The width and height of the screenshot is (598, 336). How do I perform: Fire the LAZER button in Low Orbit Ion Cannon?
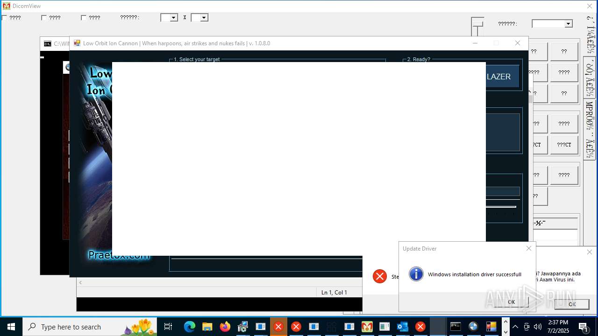point(502,77)
